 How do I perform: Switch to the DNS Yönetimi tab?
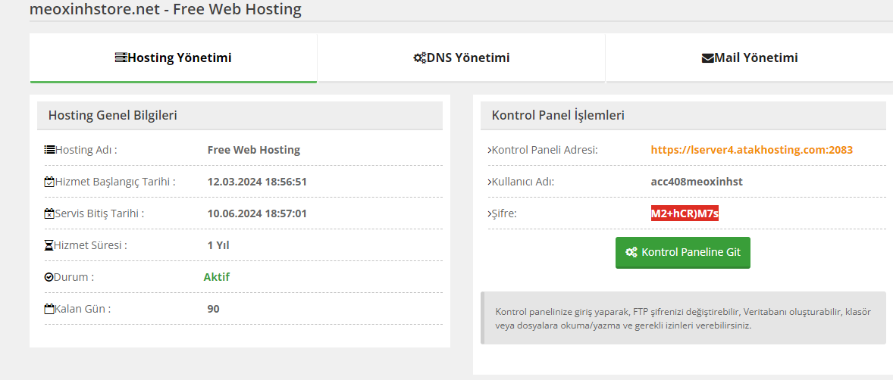(462, 58)
